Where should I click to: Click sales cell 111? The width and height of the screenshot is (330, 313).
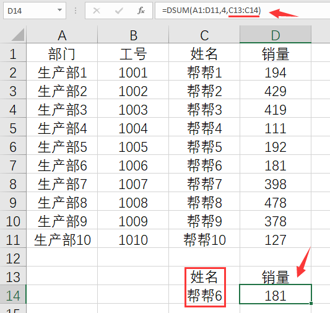(x=276, y=127)
